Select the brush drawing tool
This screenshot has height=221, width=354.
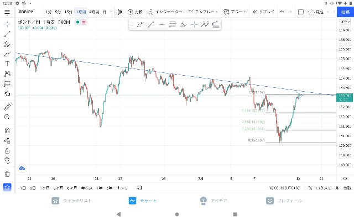click(x=7, y=54)
